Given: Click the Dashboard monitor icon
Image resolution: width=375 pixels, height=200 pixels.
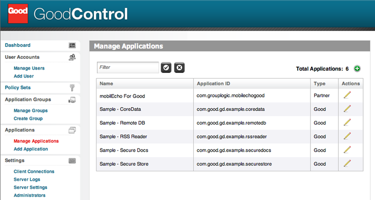Looking at the screenshot, I should pyautogui.click(x=72, y=45).
